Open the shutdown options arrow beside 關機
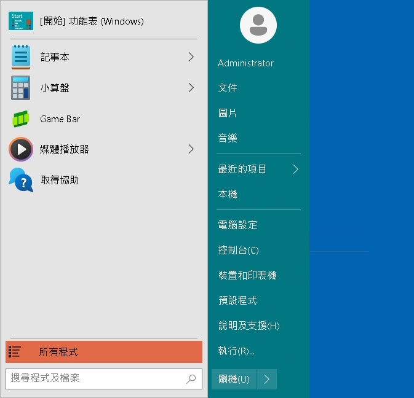Image resolution: width=414 pixels, height=398 pixels. (266, 379)
